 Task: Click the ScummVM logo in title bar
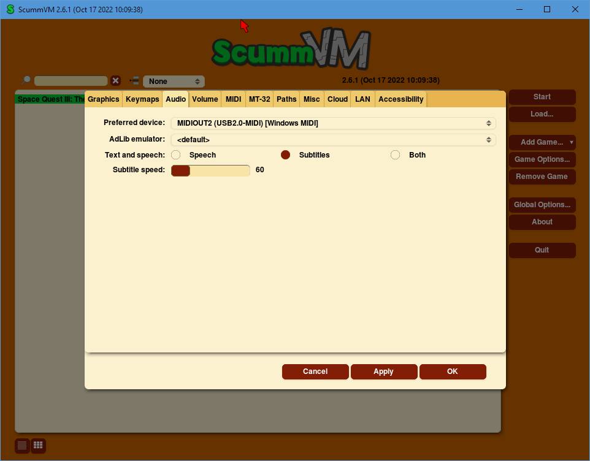tap(10, 9)
